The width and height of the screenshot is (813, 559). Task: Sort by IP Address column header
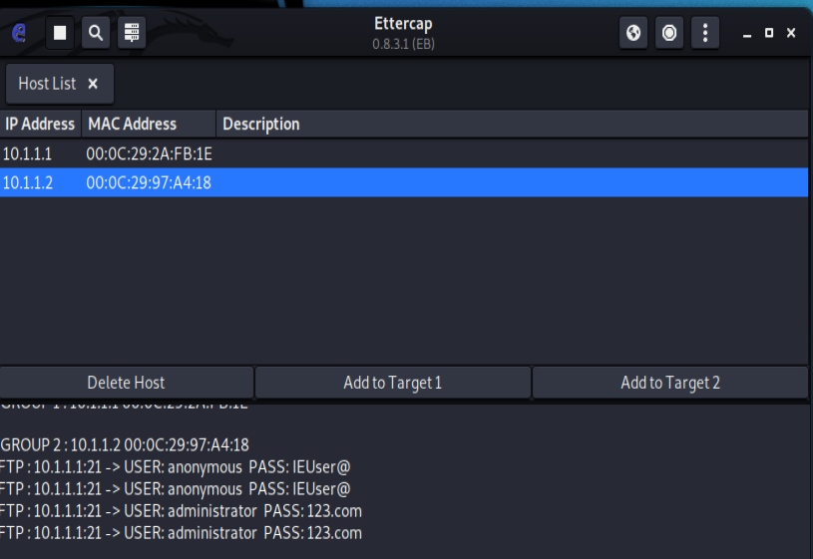41,124
